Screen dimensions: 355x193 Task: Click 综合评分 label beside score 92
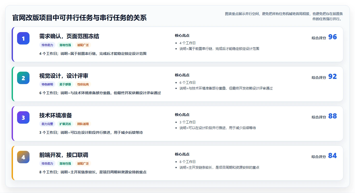tap(319, 78)
